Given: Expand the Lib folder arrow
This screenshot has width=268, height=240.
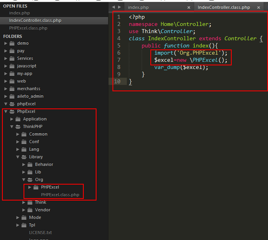Looking at the screenshot, I should 24,172.
